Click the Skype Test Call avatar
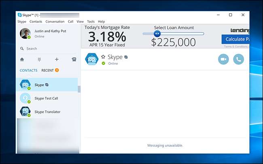Viewport: 263px width, 164px height. tap(25, 98)
